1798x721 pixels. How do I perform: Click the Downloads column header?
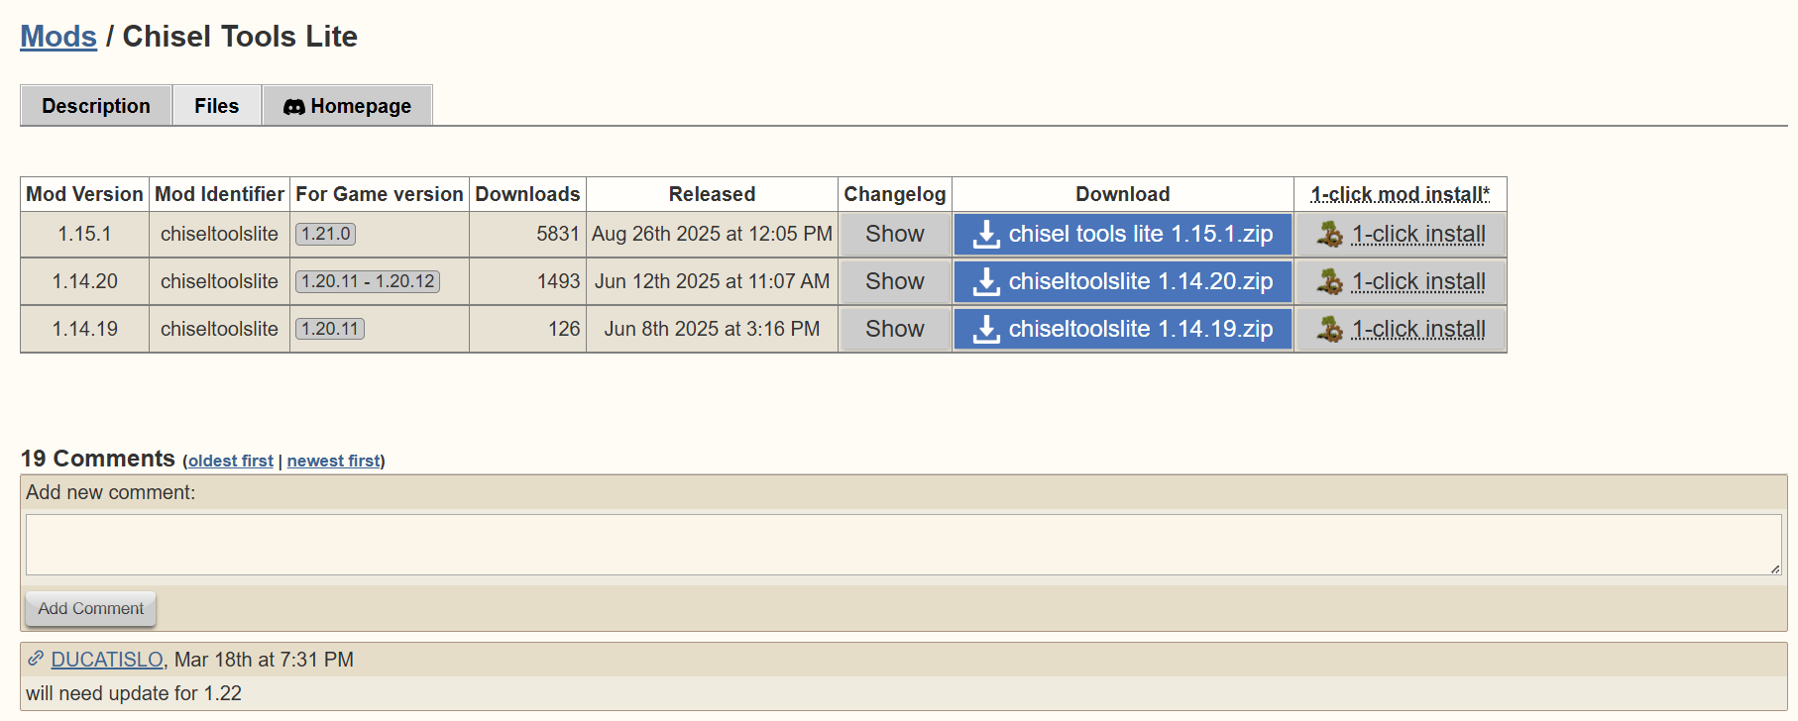tap(527, 195)
